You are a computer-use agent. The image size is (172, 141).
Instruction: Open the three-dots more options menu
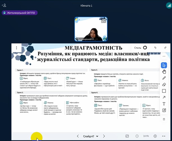[164, 56]
